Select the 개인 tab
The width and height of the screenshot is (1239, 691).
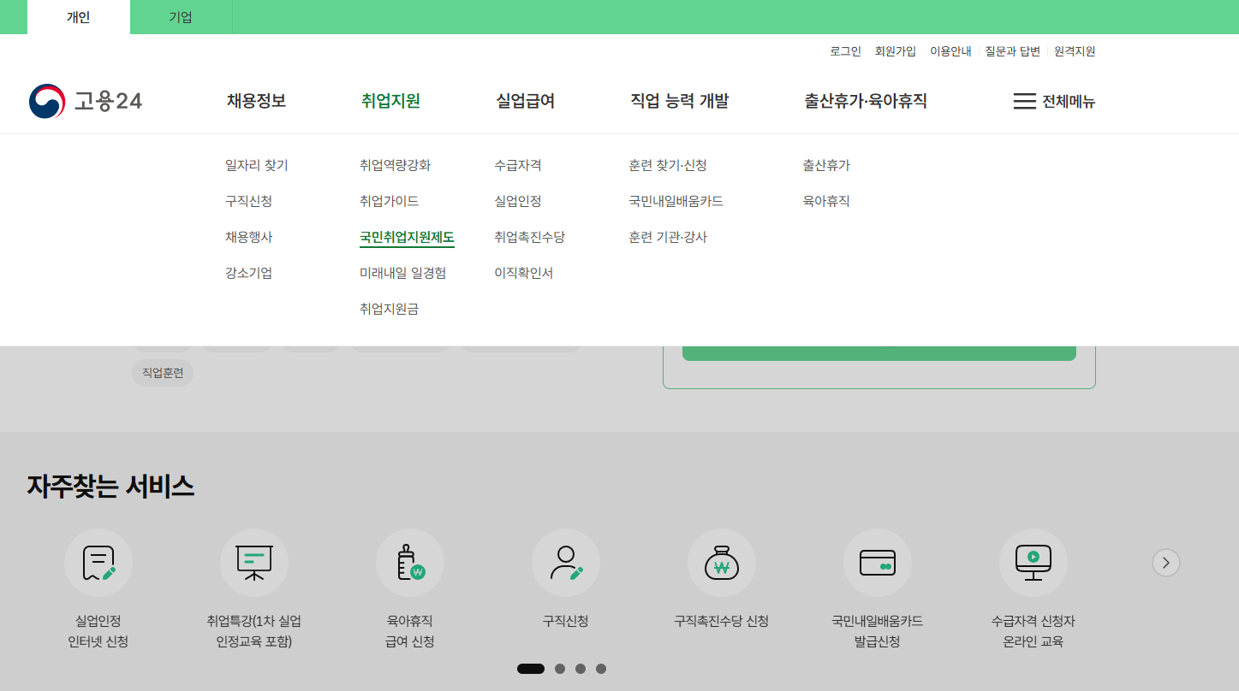point(78,17)
